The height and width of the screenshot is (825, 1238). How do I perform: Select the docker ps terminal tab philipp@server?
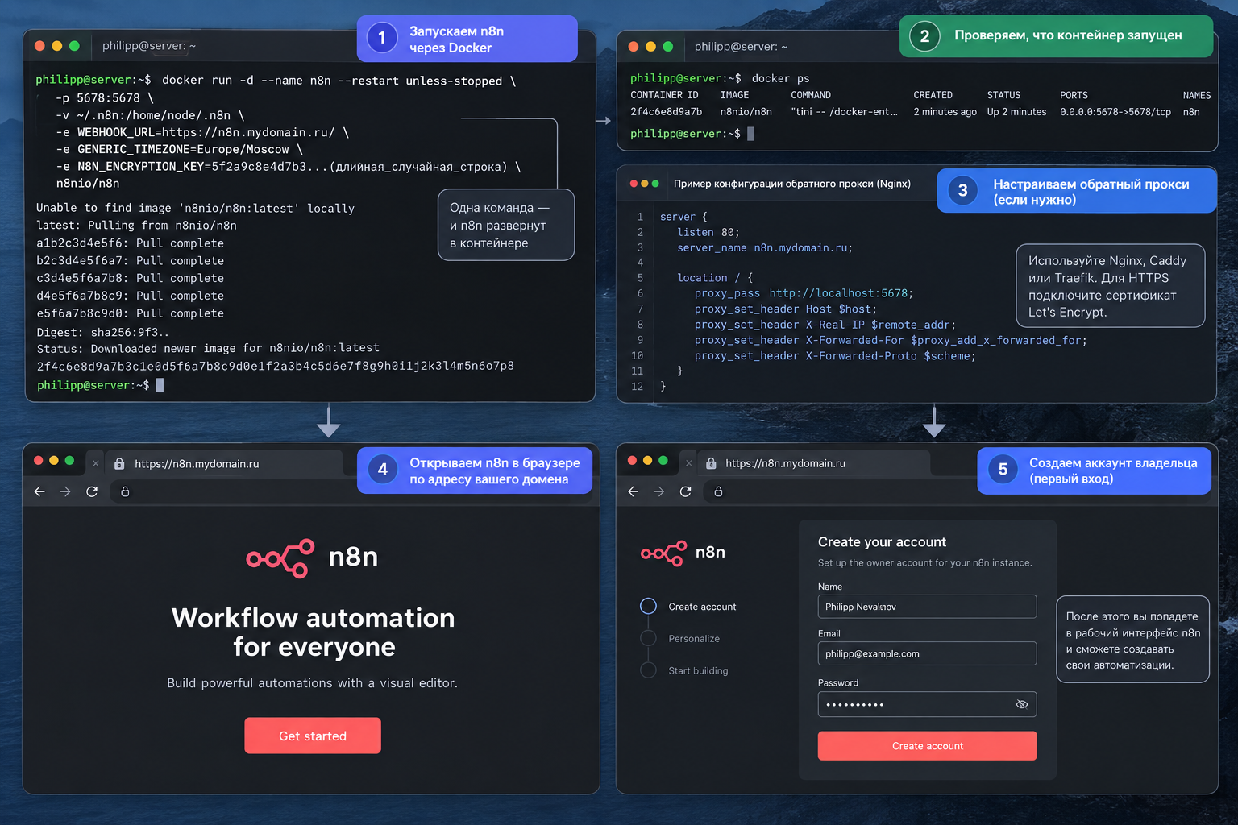741,47
